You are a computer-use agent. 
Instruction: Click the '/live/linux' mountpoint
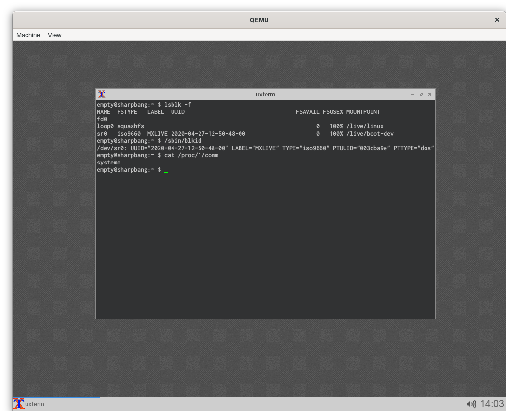click(365, 126)
